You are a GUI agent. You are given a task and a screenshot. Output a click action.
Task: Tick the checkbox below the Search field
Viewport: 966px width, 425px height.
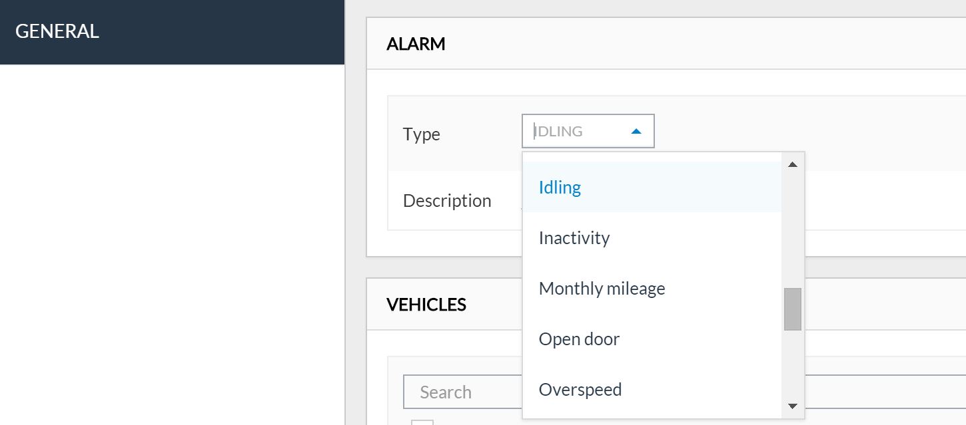[x=422, y=422]
